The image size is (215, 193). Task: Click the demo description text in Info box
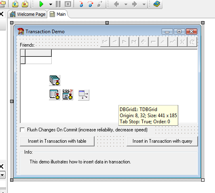pyautogui.click(x=80, y=162)
